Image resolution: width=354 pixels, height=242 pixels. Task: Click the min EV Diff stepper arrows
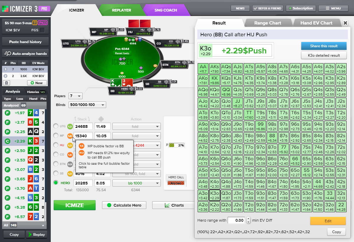click(x=248, y=220)
